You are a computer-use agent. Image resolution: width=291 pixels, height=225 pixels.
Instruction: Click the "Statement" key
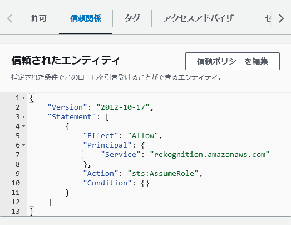pyautogui.click(x=72, y=117)
